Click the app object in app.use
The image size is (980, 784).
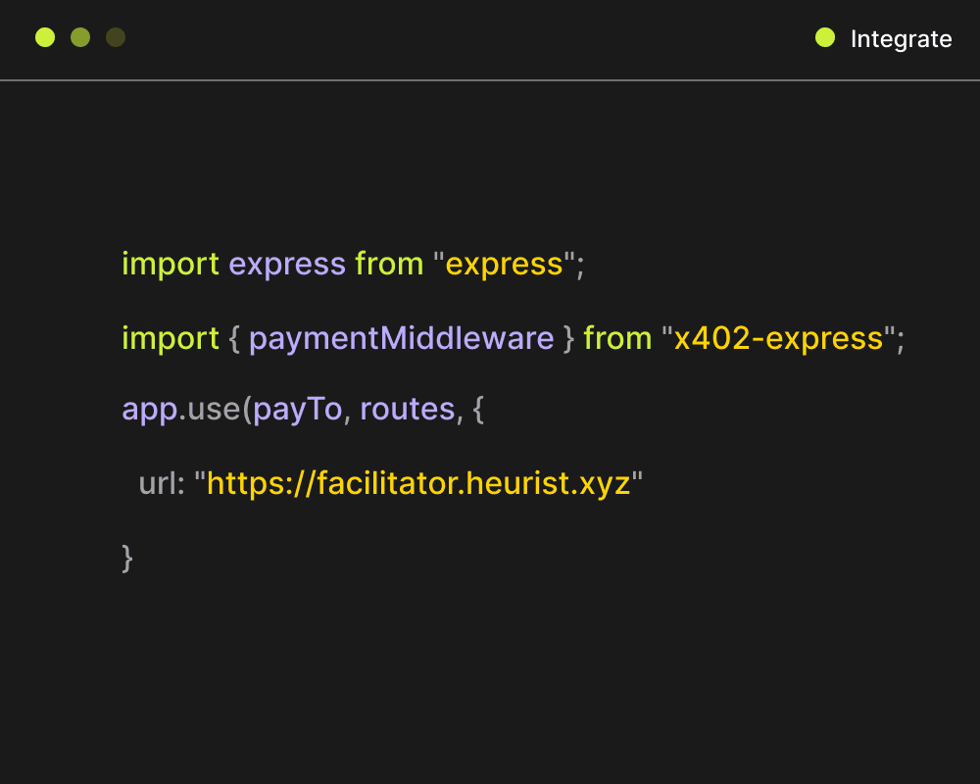(x=149, y=410)
